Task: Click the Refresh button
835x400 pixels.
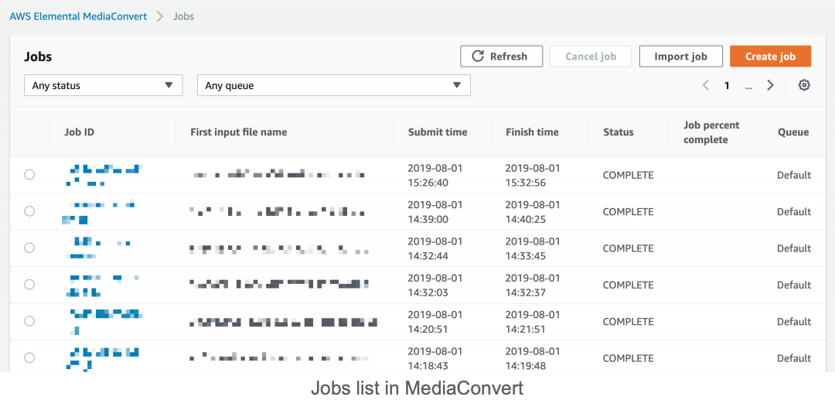Action: click(x=499, y=56)
